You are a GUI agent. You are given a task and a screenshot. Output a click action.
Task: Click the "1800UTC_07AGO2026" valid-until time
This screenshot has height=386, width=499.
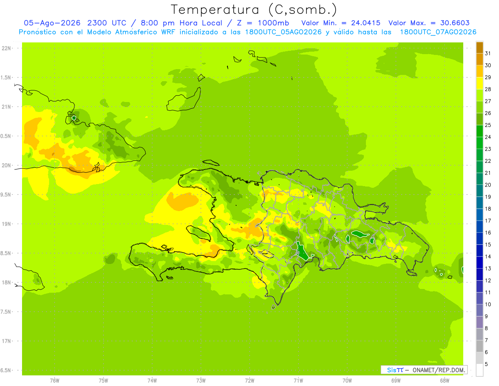pyautogui.click(x=438, y=32)
